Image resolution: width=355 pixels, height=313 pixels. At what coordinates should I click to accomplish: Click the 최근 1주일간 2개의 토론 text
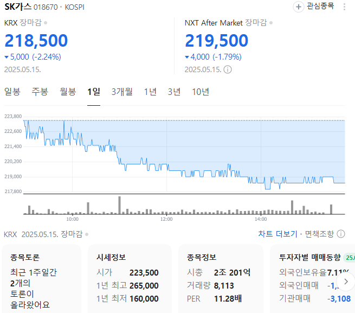tap(34, 288)
